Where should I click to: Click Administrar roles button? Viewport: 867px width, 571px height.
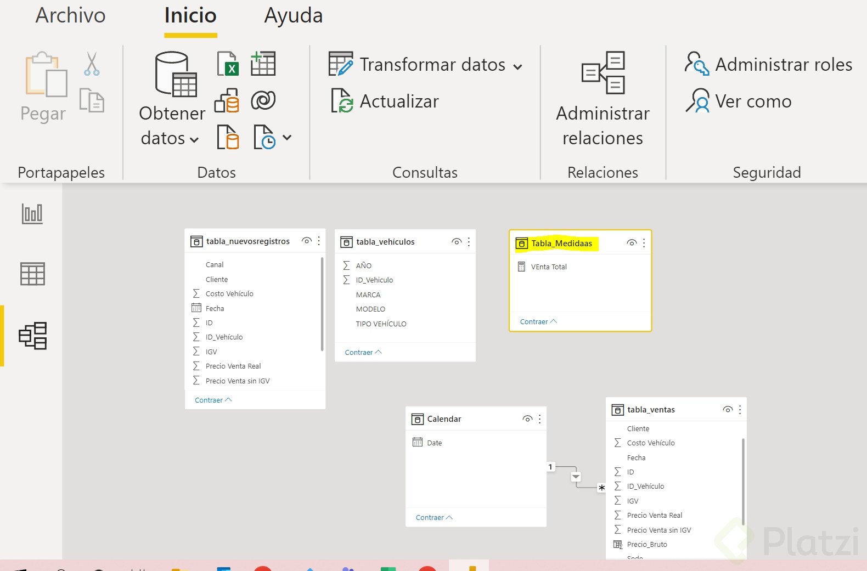[x=768, y=64]
